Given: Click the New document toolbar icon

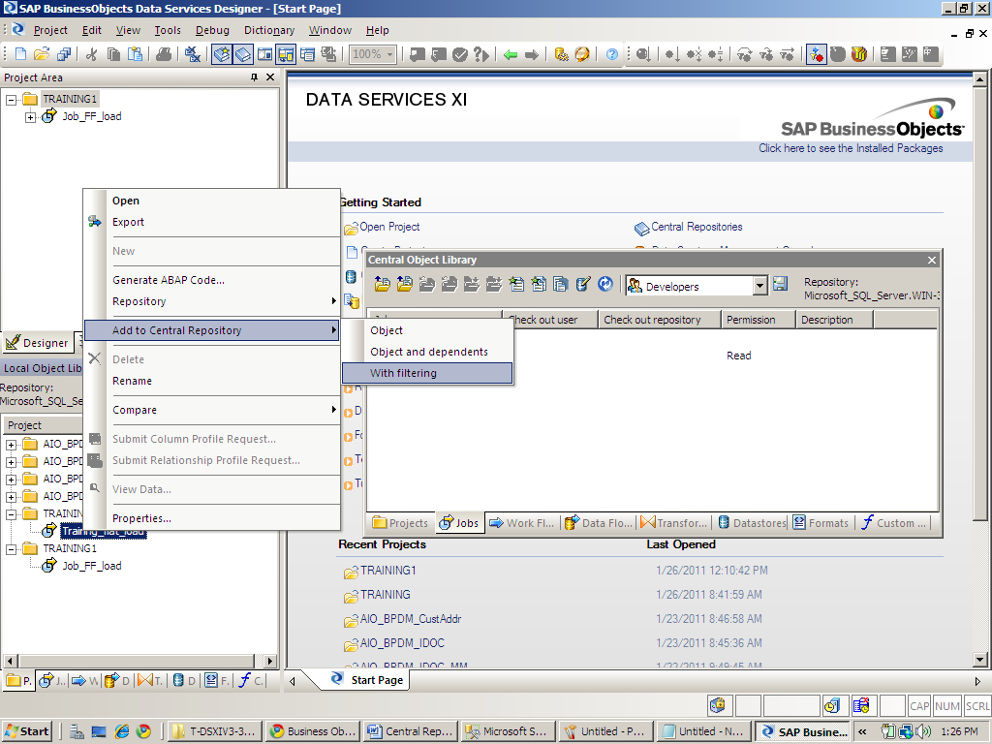Looking at the screenshot, I should [x=20, y=54].
